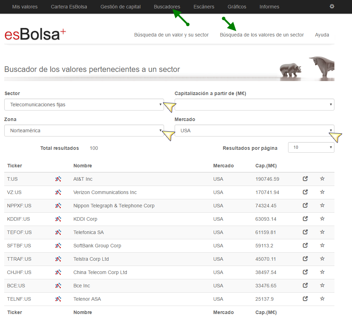Toggle favorite star for Verizon Communications

322,192
